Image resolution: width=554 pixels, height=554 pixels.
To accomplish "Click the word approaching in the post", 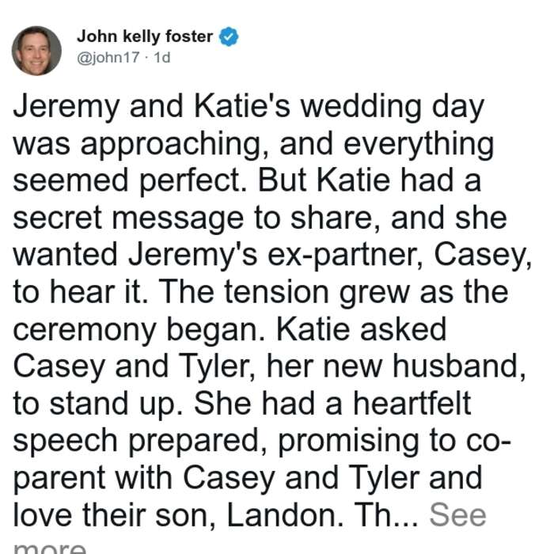I will pyautogui.click(x=170, y=144).
